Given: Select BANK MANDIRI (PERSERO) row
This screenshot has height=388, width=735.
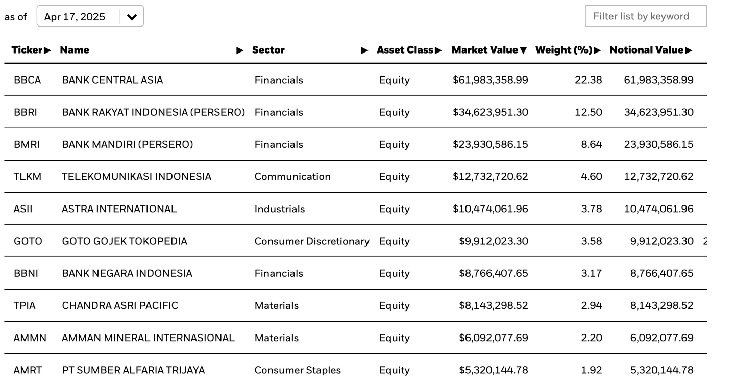Looking at the screenshot, I should tap(128, 145).
